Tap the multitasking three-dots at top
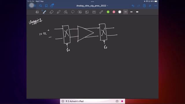The height and width of the screenshot is (104, 185). pos(92,1)
